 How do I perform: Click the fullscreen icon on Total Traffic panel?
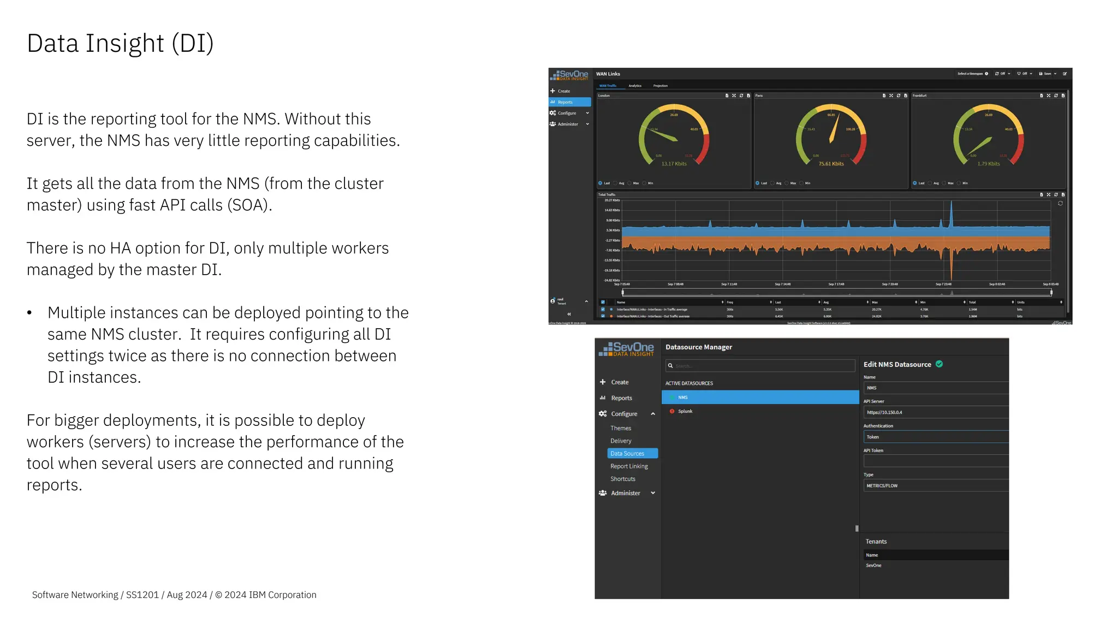pyautogui.click(x=1048, y=194)
